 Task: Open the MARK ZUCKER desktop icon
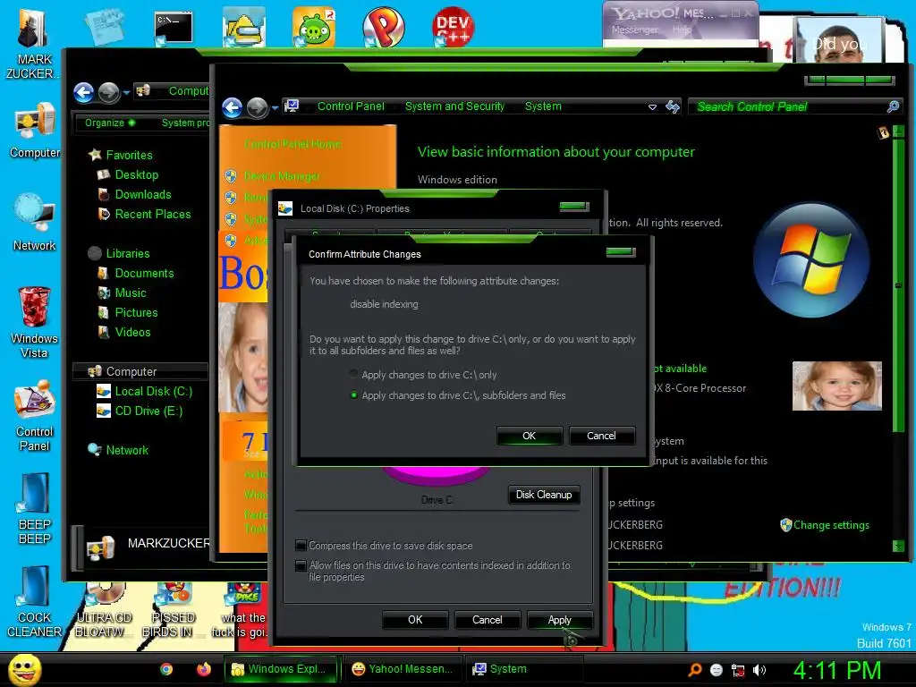(33, 44)
